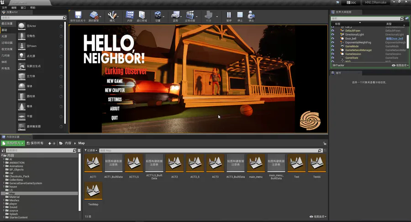411x222 pixels.
Task: Expand the AI folder in tree
Action: tap(4, 159)
